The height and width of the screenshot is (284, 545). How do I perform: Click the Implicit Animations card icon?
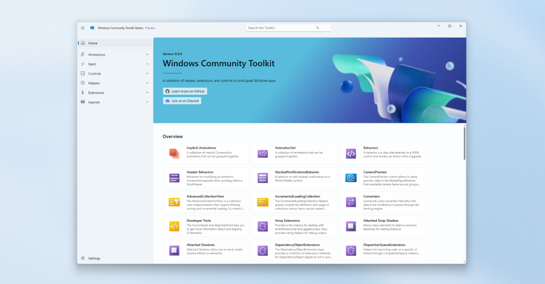click(x=174, y=153)
